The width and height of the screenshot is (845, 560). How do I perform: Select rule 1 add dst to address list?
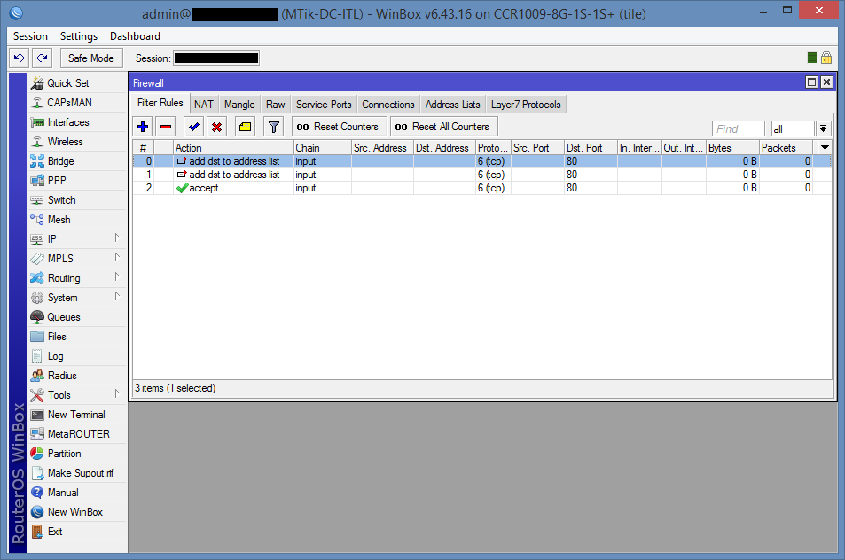(x=482, y=175)
